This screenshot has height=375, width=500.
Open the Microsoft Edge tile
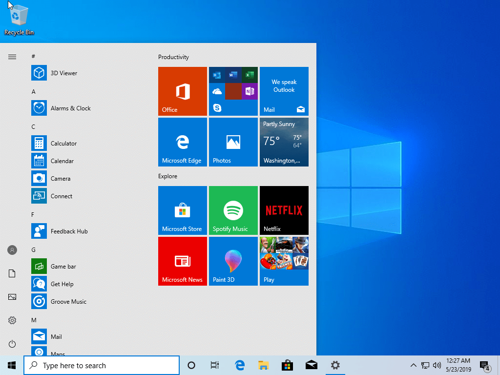[x=183, y=142]
